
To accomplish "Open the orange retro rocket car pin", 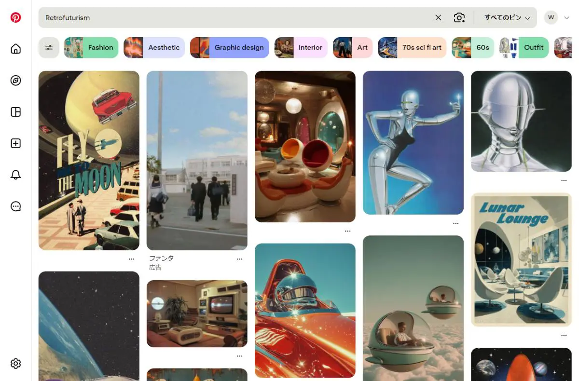I will [x=305, y=311].
